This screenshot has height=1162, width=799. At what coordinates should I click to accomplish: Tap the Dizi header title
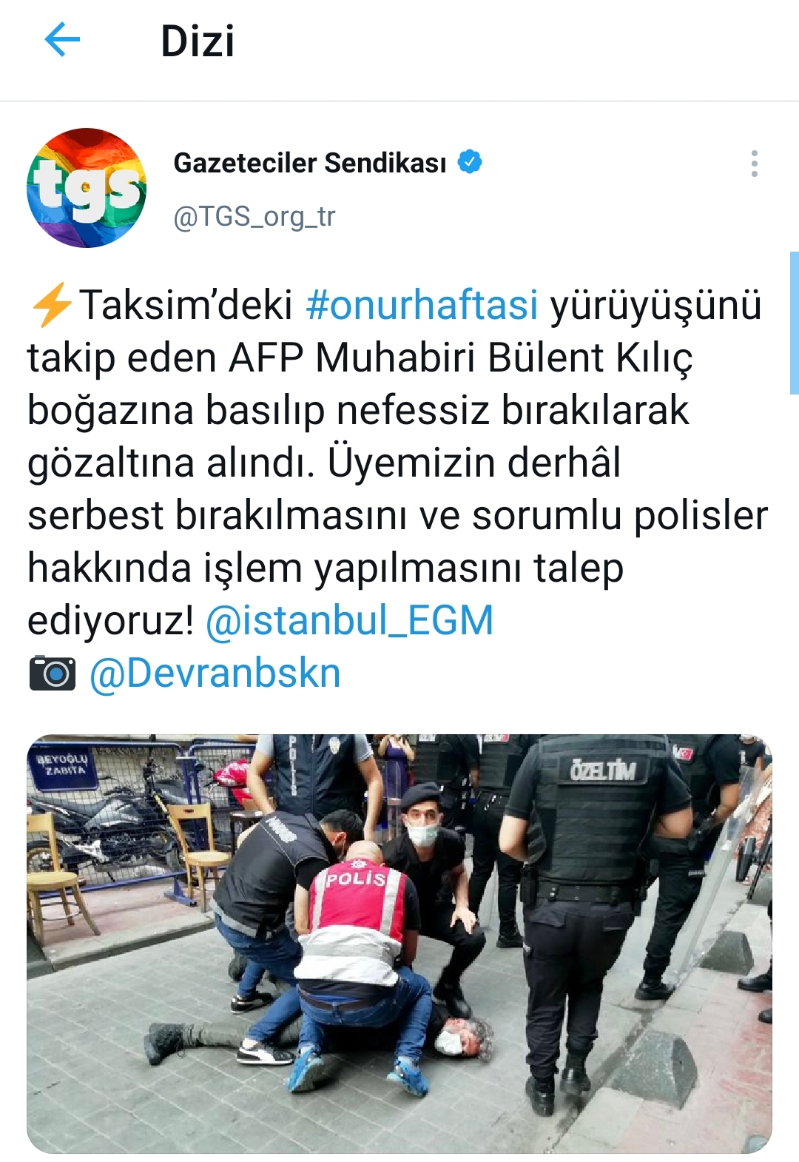198,41
